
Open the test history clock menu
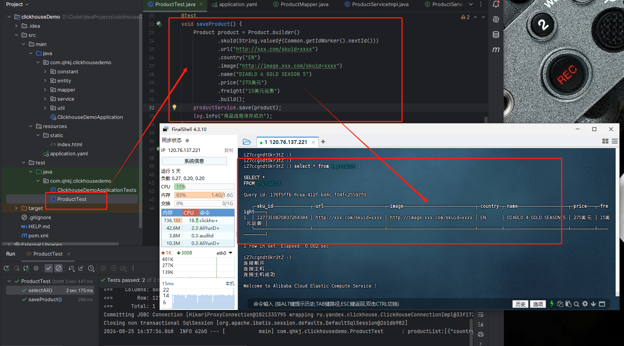click(x=91, y=268)
